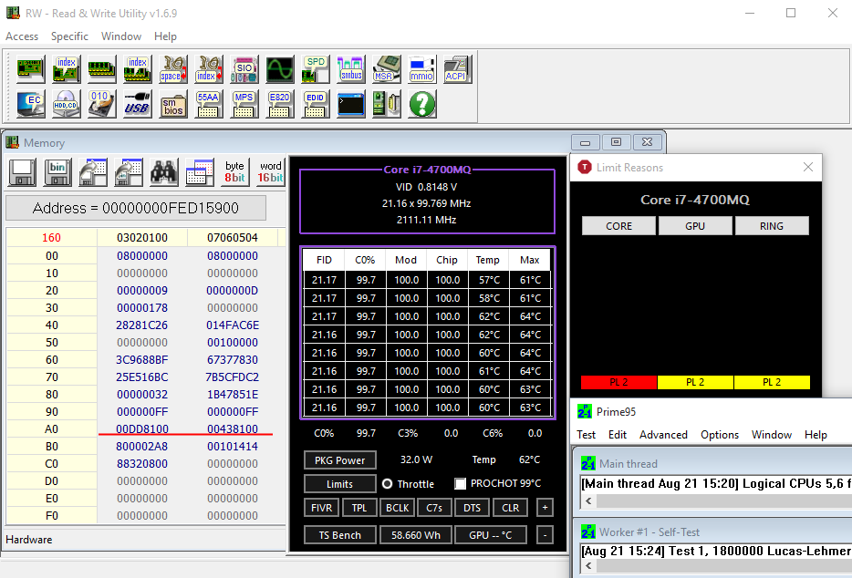
Task: Click the binoculars find icon
Action: (163, 171)
